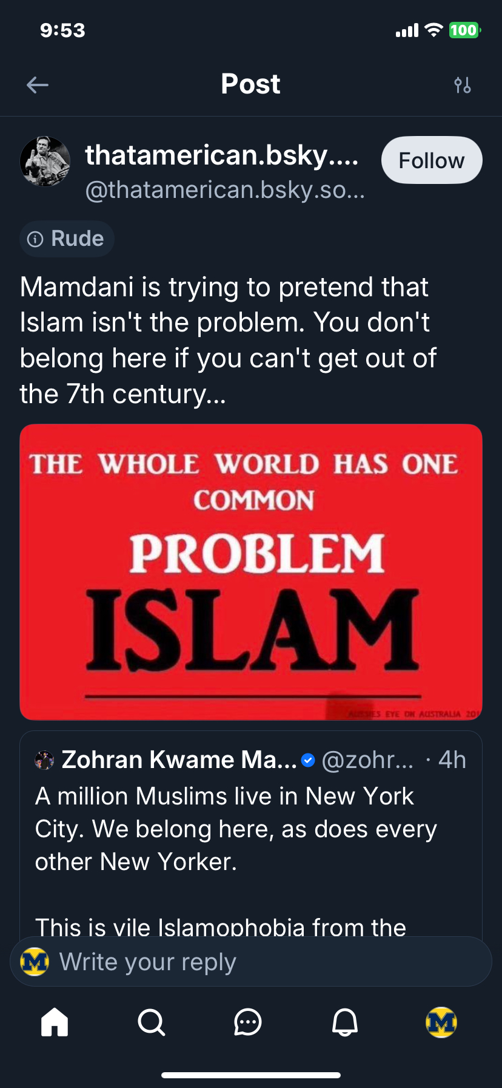Open thread display settings icon
Screen dimensions: 502x1088
pos(463,85)
